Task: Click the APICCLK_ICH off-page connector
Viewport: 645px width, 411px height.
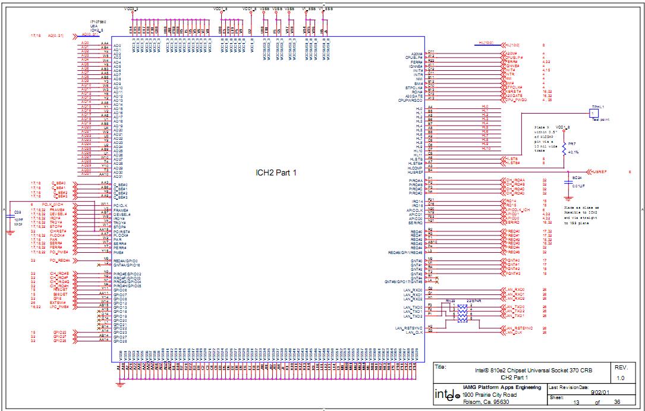Action: click(515, 210)
